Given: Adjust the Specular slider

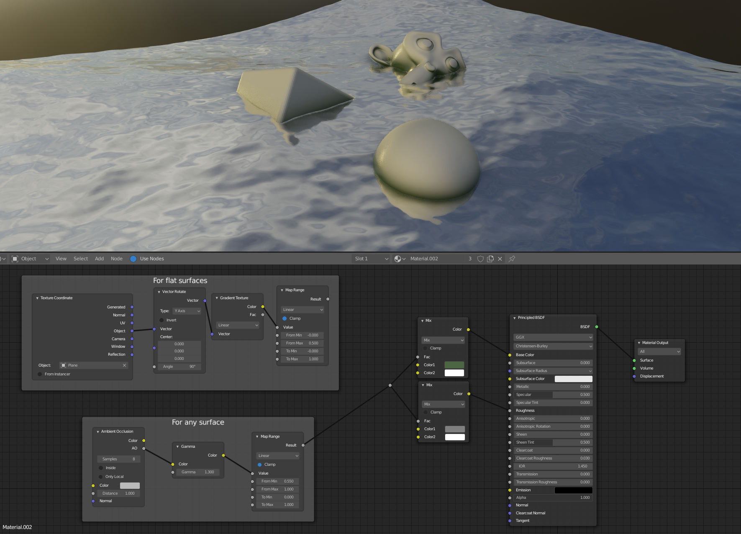Looking at the screenshot, I should [x=553, y=395].
